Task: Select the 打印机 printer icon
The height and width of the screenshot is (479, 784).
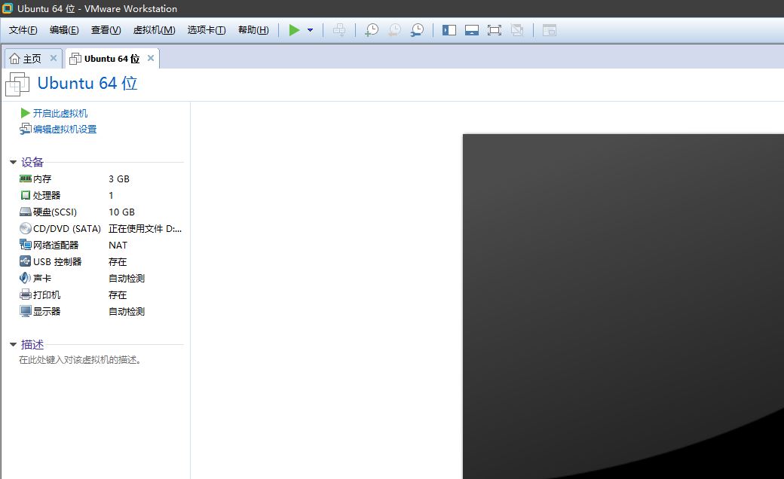Action: coord(26,294)
